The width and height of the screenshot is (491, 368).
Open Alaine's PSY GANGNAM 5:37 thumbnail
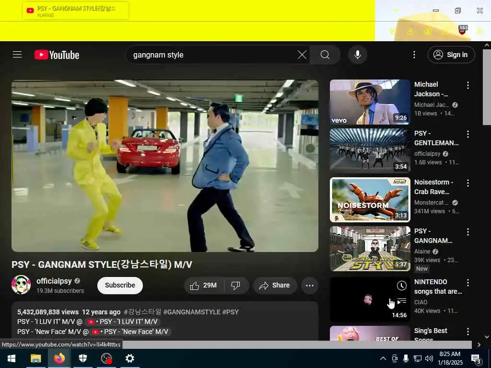coord(370,249)
